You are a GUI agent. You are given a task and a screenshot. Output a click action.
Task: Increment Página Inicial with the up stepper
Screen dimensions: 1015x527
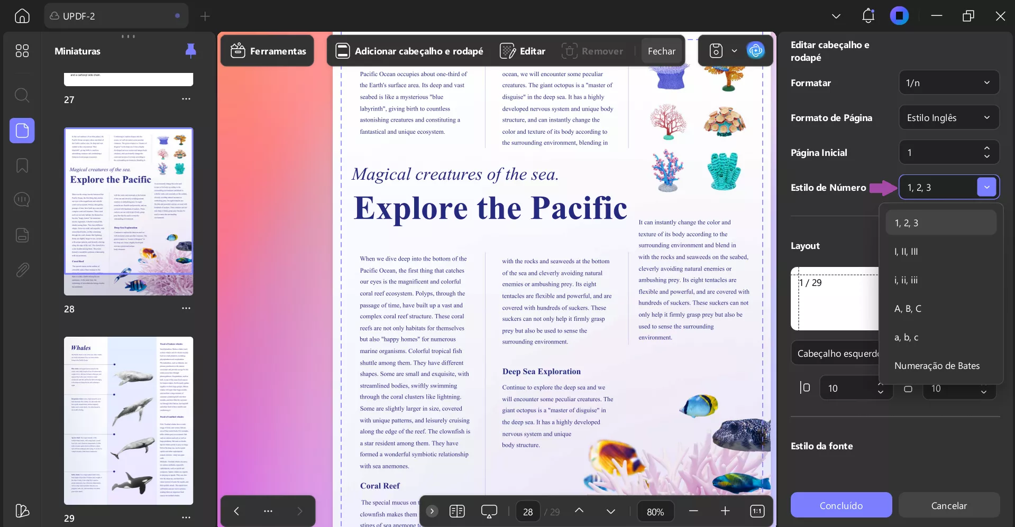(x=986, y=149)
